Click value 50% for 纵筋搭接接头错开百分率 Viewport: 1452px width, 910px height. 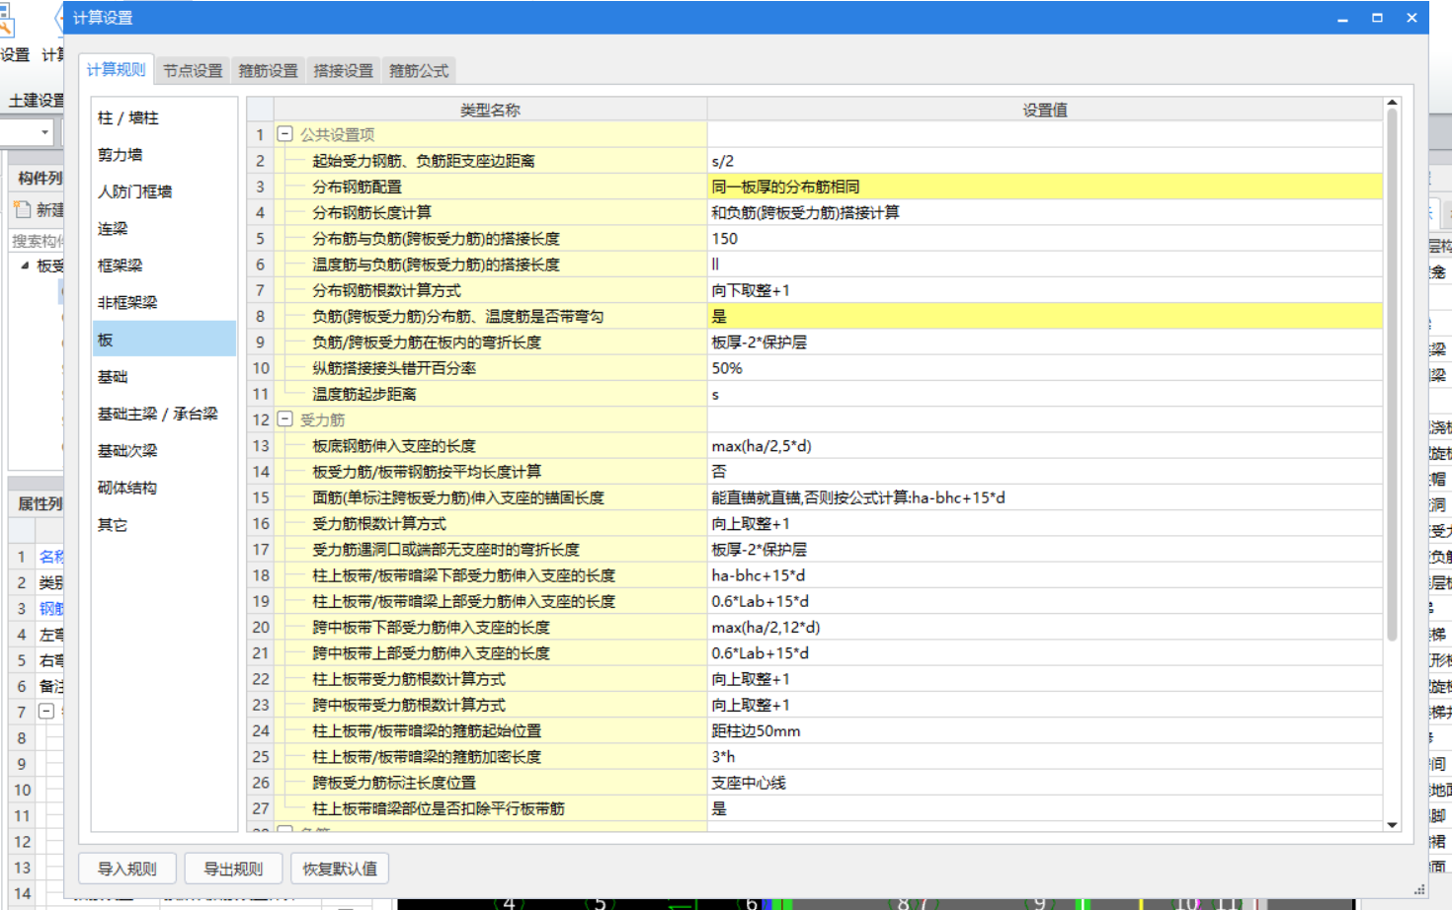1045,368
